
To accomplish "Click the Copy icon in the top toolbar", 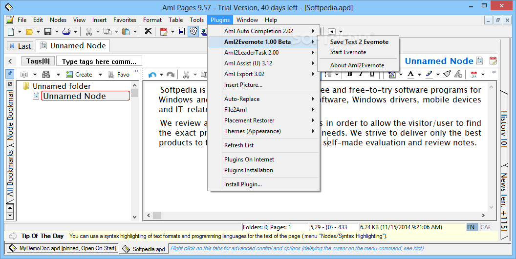I will [x=107, y=32].
